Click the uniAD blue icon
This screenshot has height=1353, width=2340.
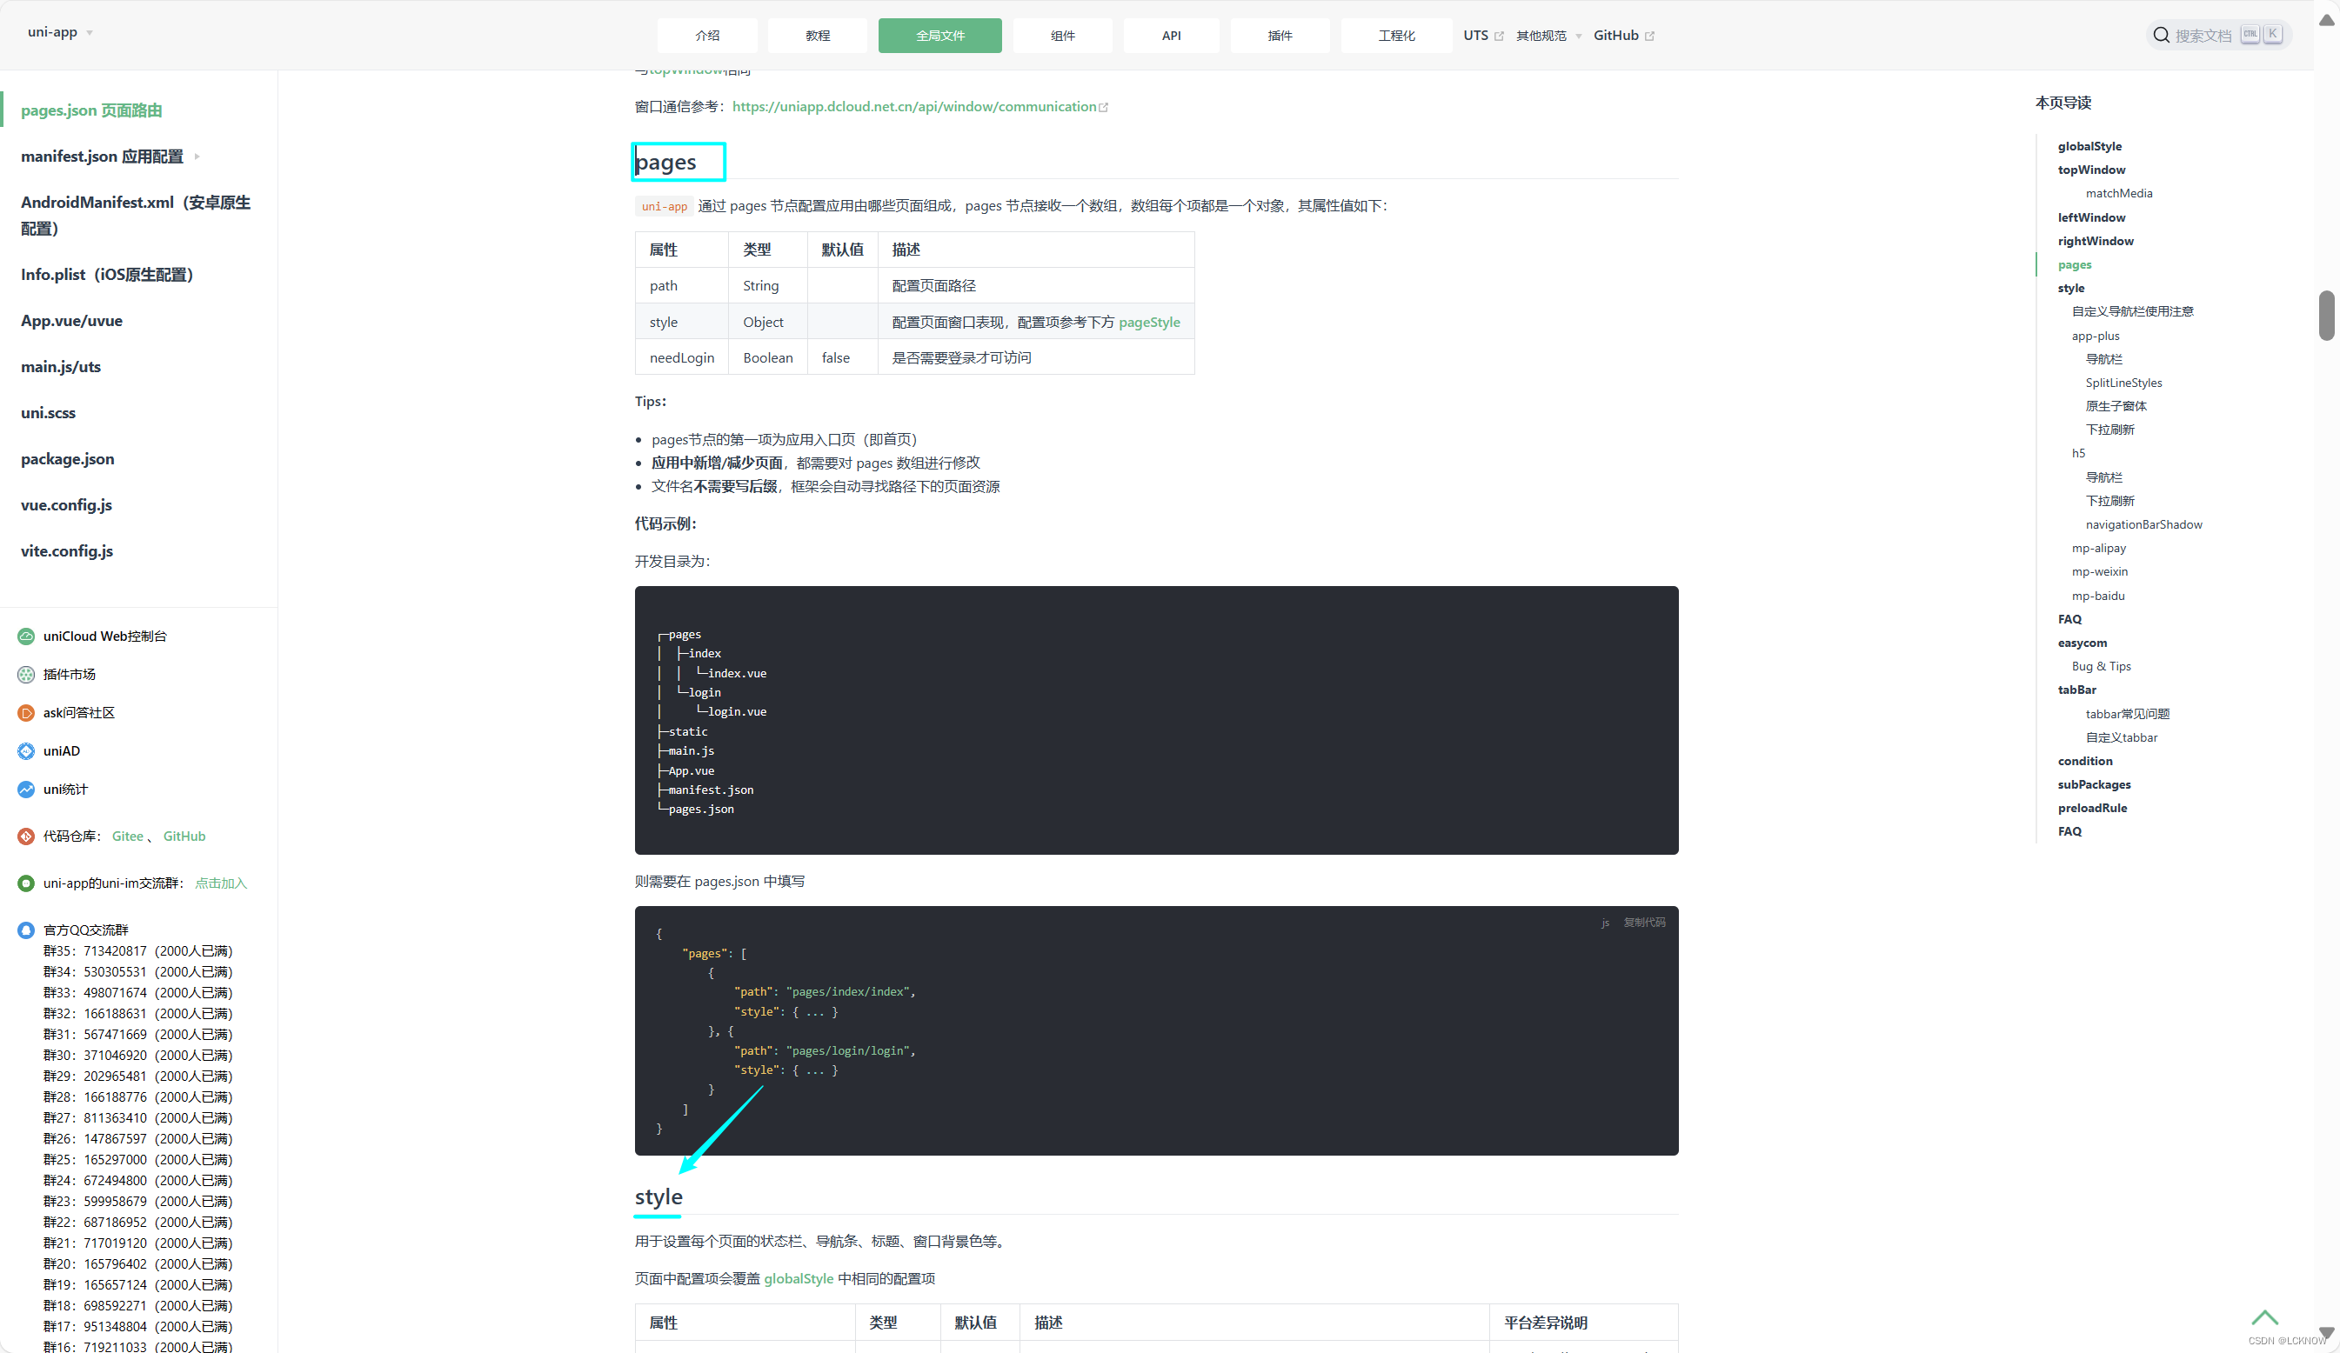point(26,750)
